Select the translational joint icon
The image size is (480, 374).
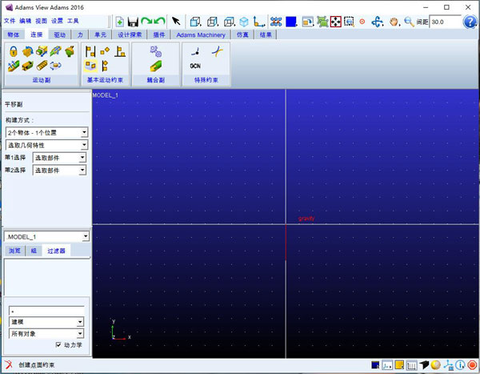click(42, 51)
